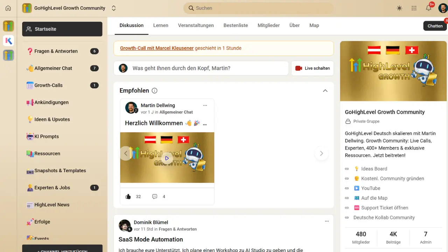
Task: Go to the previous featured post arrow
Action: click(126, 153)
